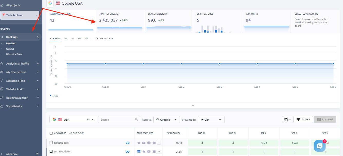
Task: Open more SERP features via the ellipsis icon
Action: coord(159,143)
